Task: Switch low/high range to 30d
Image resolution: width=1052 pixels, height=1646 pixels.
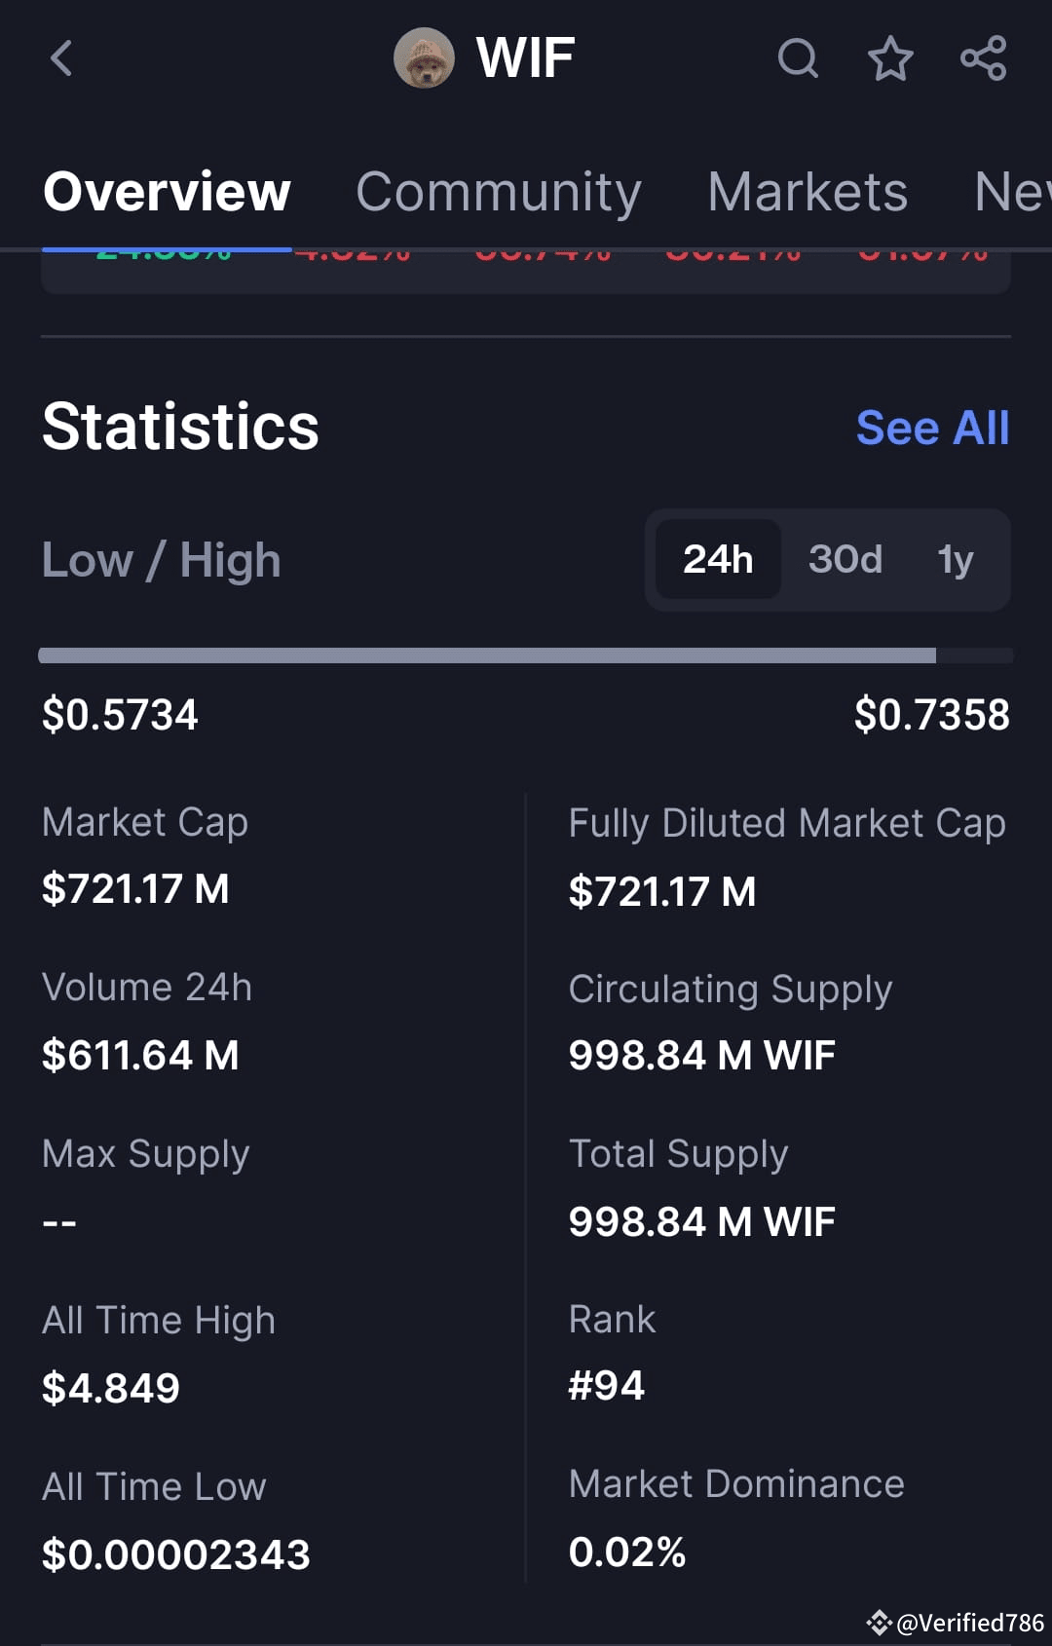Action: (845, 559)
